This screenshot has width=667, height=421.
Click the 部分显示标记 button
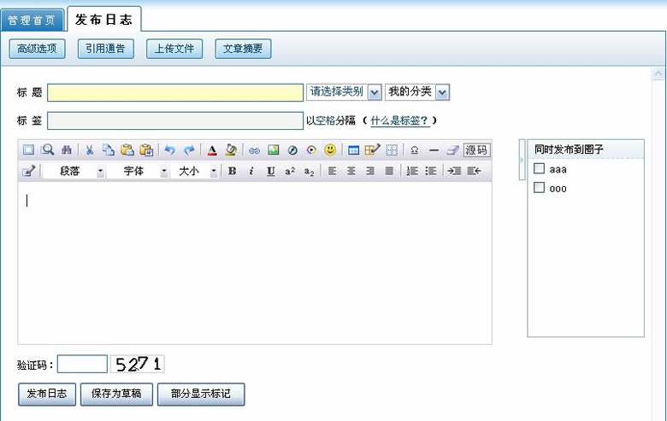(x=201, y=394)
